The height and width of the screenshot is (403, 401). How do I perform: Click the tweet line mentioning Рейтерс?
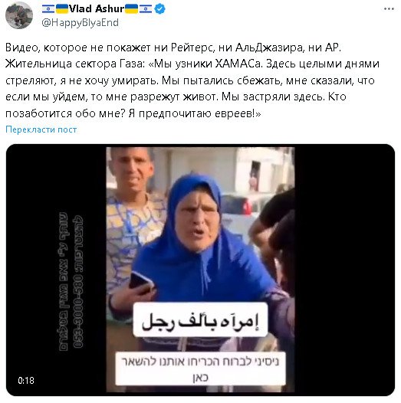[x=173, y=48]
